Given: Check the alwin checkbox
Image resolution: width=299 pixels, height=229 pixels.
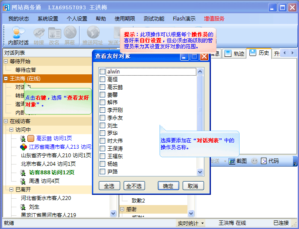Looking at the screenshot, I should click(102, 72).
